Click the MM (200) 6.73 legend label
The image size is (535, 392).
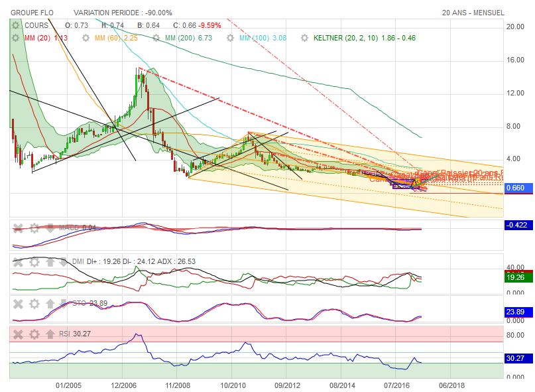pos(189,38)
